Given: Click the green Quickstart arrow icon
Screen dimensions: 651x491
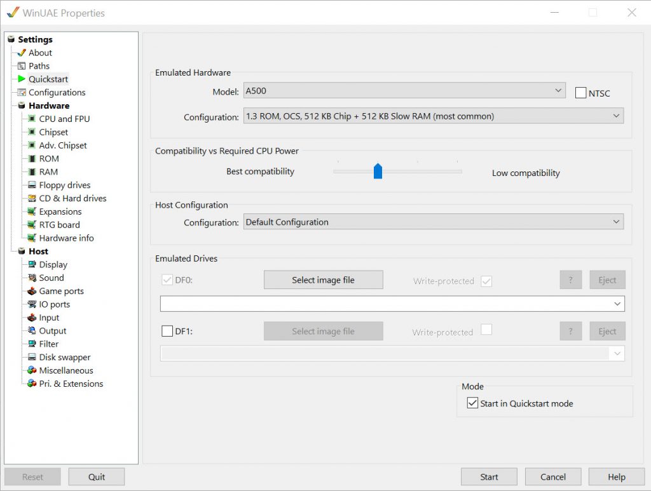Looking at the screenshot, I should coord(22,79).
